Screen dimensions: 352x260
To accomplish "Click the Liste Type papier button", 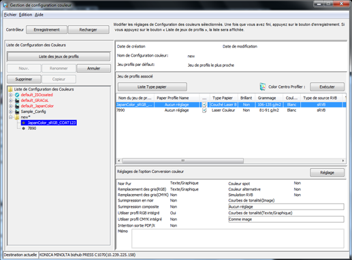I will [152, 87].
